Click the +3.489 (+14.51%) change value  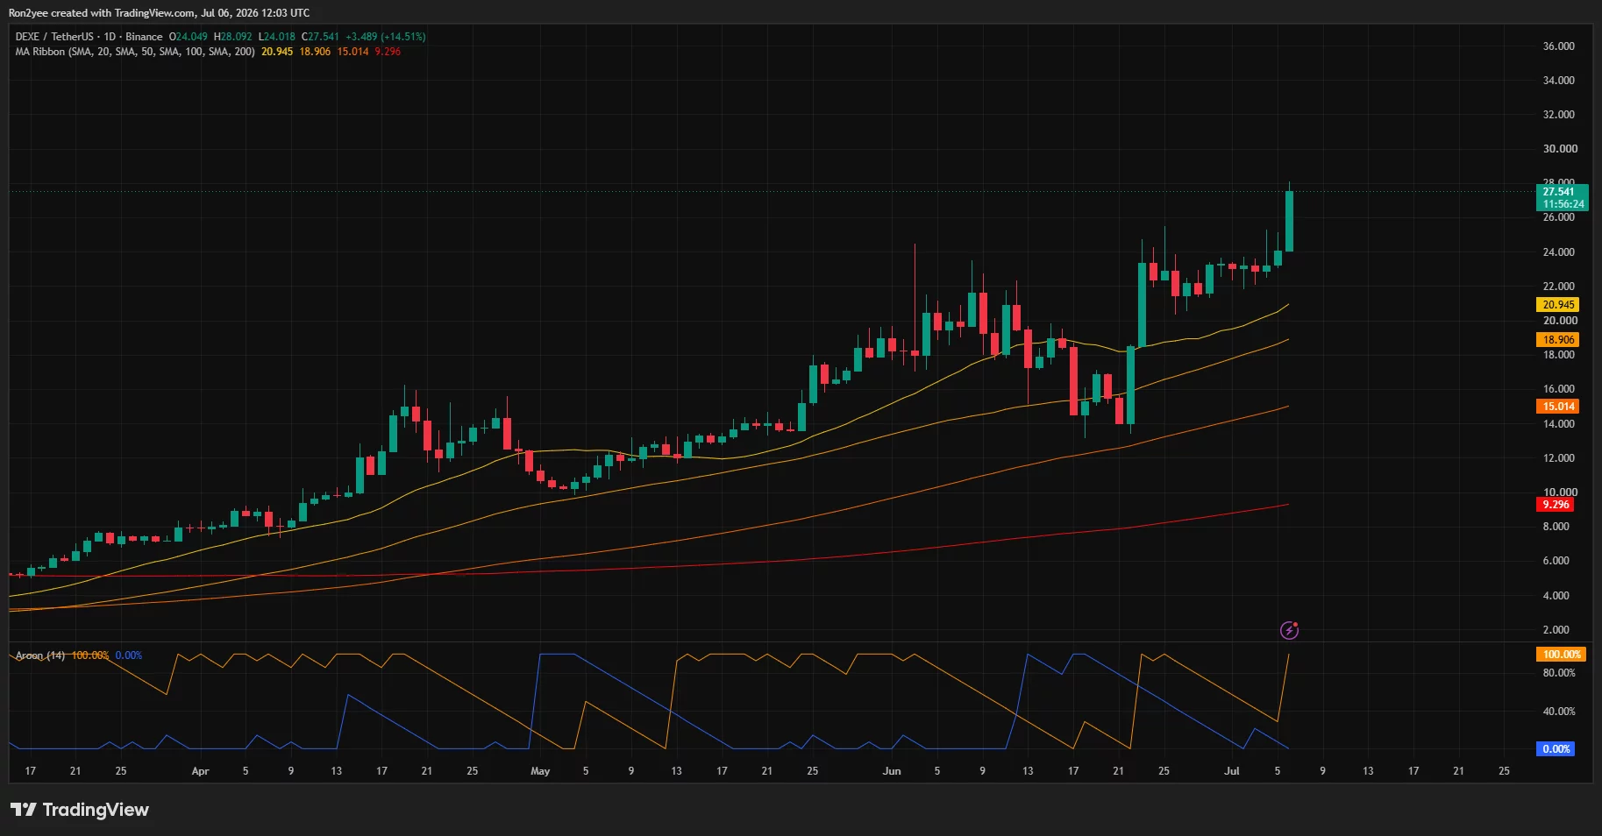[386, 37]
